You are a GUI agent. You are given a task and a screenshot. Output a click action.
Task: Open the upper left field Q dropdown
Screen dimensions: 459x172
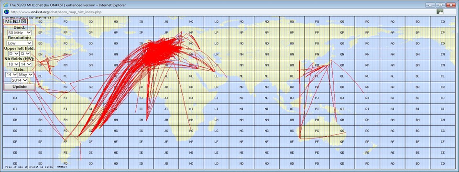coord(25,54)
